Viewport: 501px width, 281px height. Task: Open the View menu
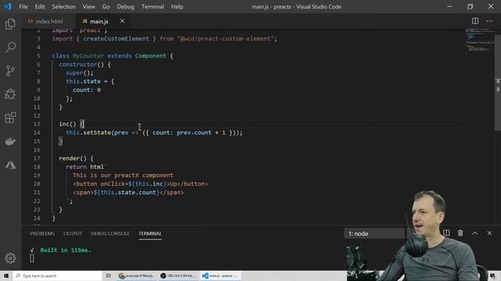pyautogui.click(x=88, y=6)
